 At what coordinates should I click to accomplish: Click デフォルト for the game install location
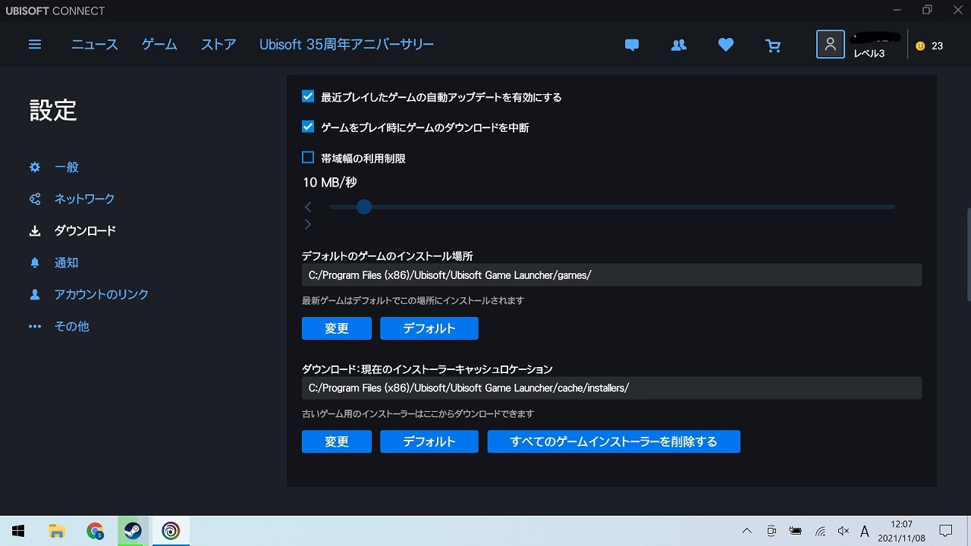tap(429, 328)
